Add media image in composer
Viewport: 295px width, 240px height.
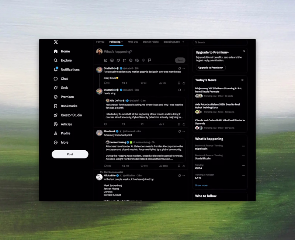(106, 60)
